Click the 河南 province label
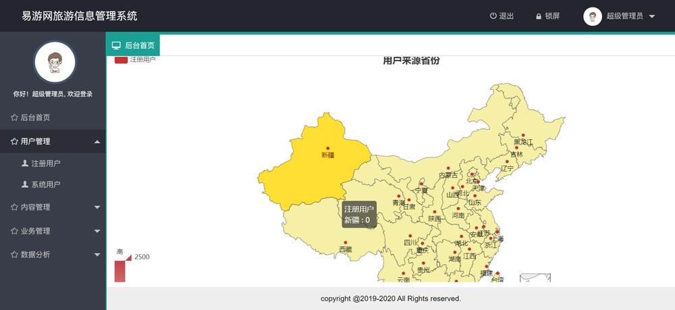The width and height of the screenshot is (675, 310). click(x=458, y=215)
